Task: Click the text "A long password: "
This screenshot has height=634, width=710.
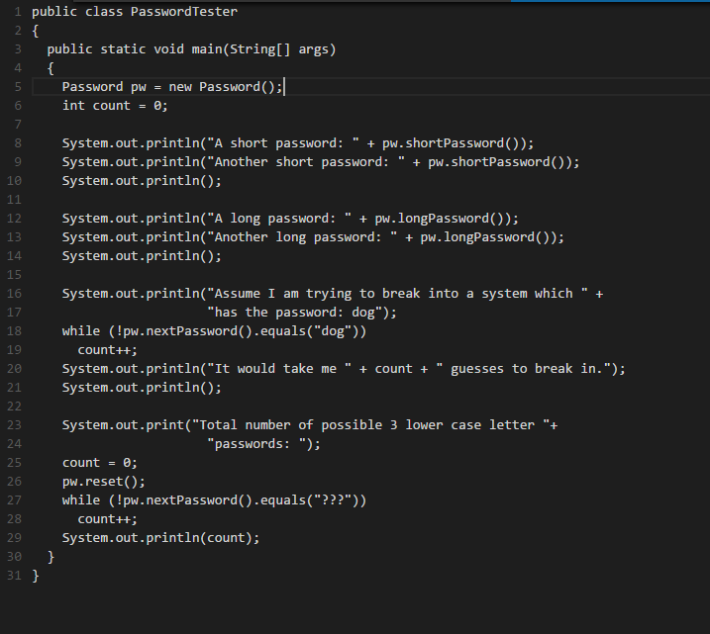Action: click(x=279, y=219)
